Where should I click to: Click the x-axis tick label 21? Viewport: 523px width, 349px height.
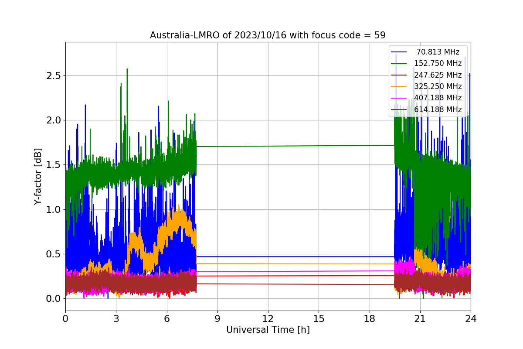pos(420,318)
